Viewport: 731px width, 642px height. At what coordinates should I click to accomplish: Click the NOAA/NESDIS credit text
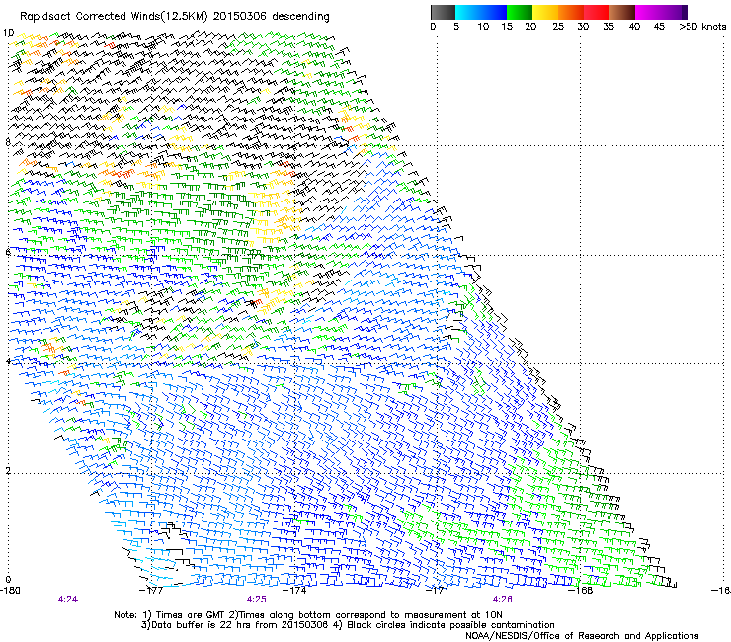point(582,636)
